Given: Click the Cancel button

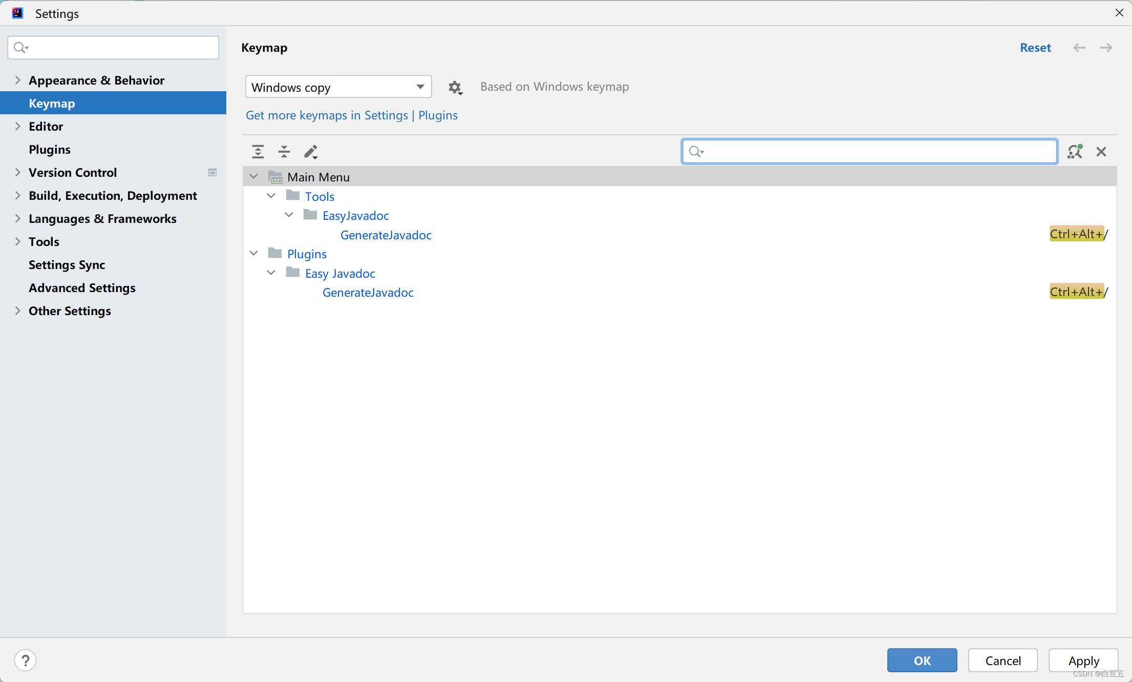Looking at the screenshot, I should [x=1003, y=660].
